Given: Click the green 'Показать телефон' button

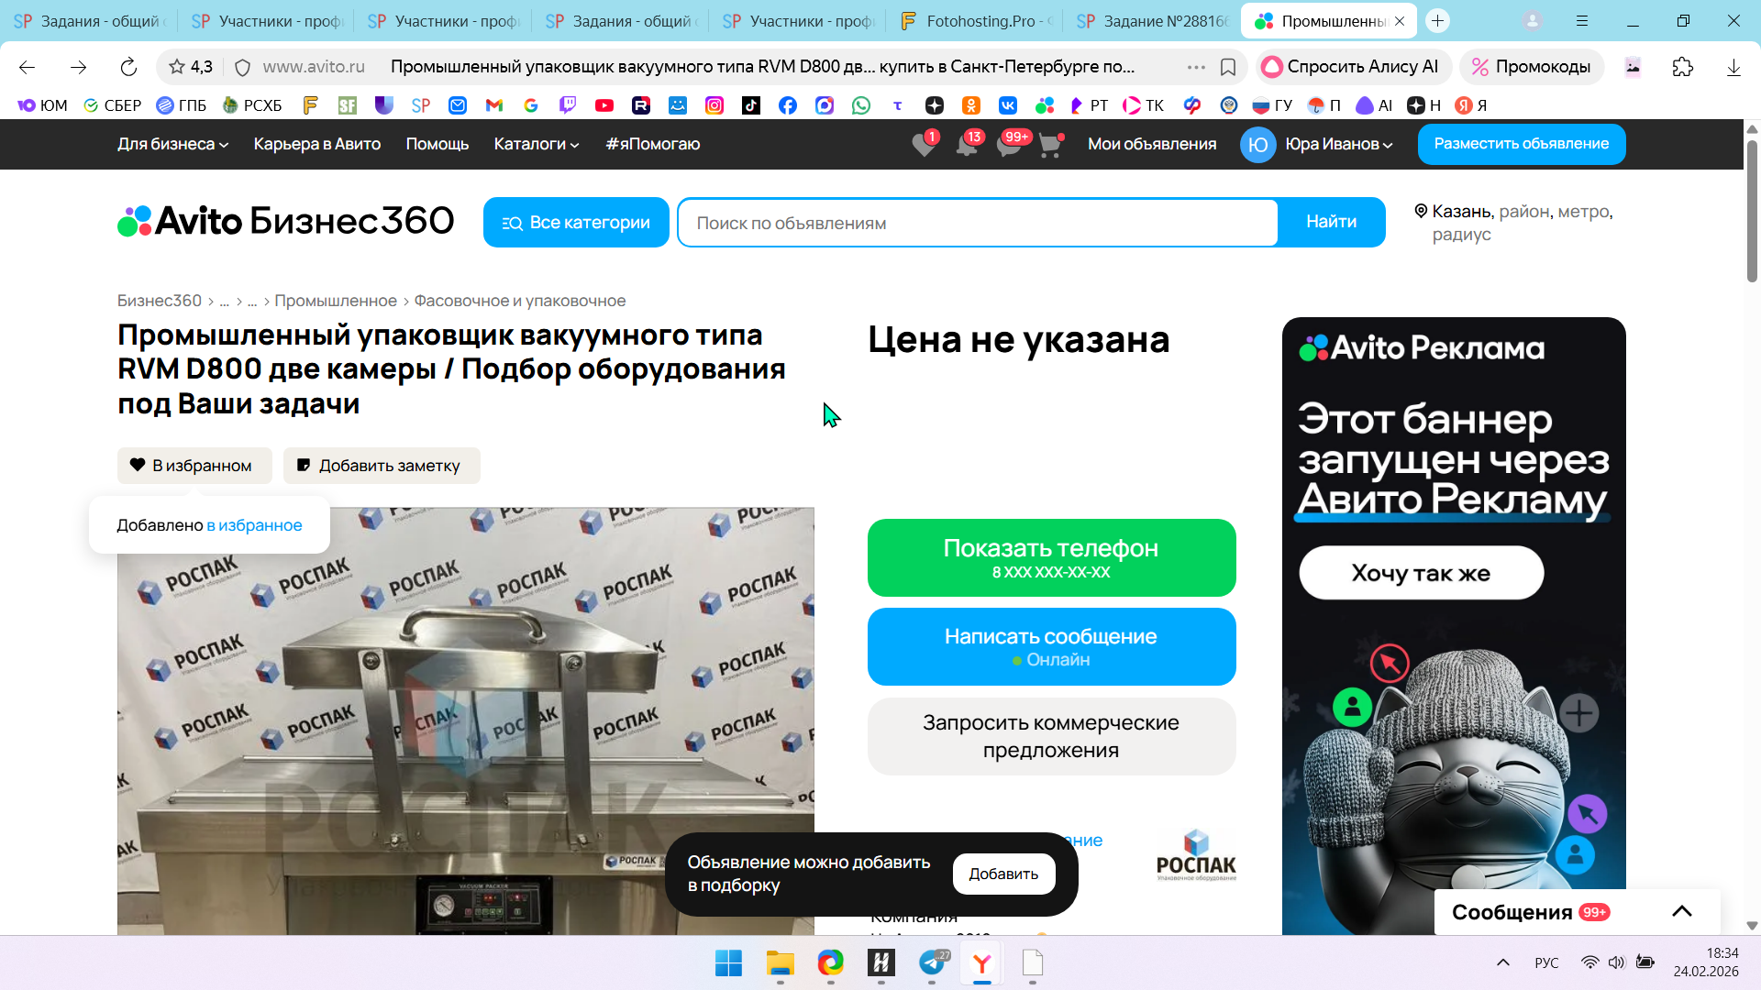Looking at the screenshot, I should (1051, 557).
